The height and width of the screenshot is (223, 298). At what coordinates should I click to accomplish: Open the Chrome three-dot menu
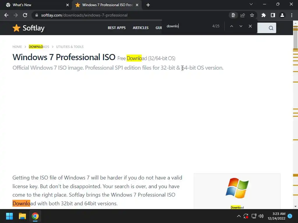pyautogui.click(x=292, y=15)
